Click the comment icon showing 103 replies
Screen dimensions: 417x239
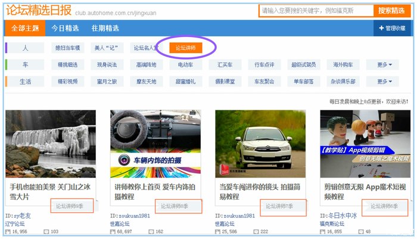(x=46, y=232)
